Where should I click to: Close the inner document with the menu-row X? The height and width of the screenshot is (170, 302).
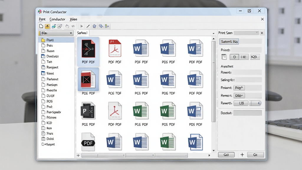click(262, 19)
